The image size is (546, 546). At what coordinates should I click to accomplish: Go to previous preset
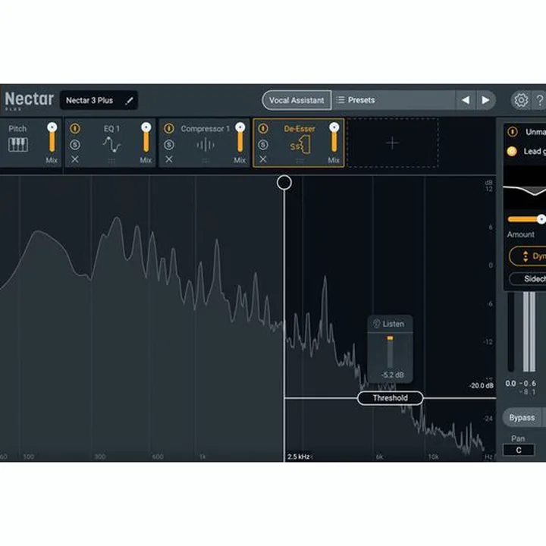pos(466,100)
